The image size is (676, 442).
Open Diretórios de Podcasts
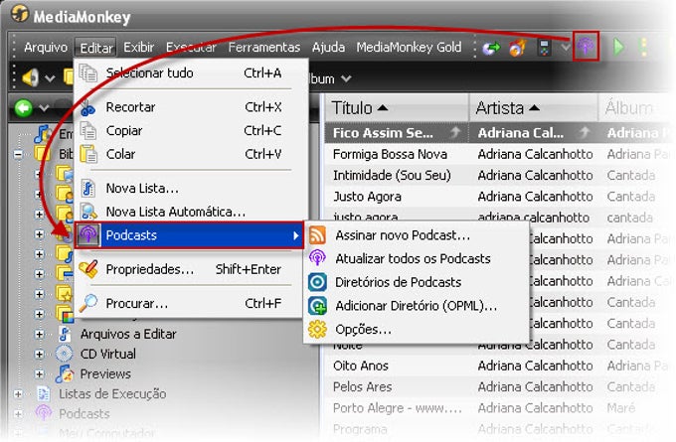tap(416, 282)
